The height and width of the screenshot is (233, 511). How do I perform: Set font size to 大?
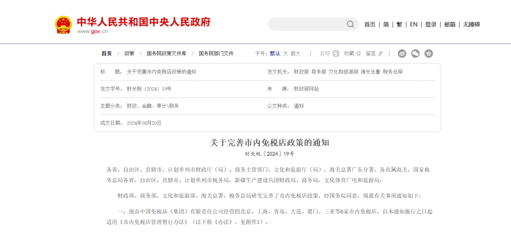pyautogui.click(x=285, y=54)
